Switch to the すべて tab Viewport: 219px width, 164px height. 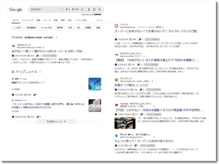pyautogui.click(x=16, y=20)
